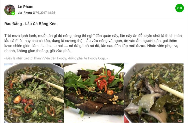Open the third fish hotpot photo
Image resolution: width=188 pixels, height=123 pixels.
pos(154,93)
